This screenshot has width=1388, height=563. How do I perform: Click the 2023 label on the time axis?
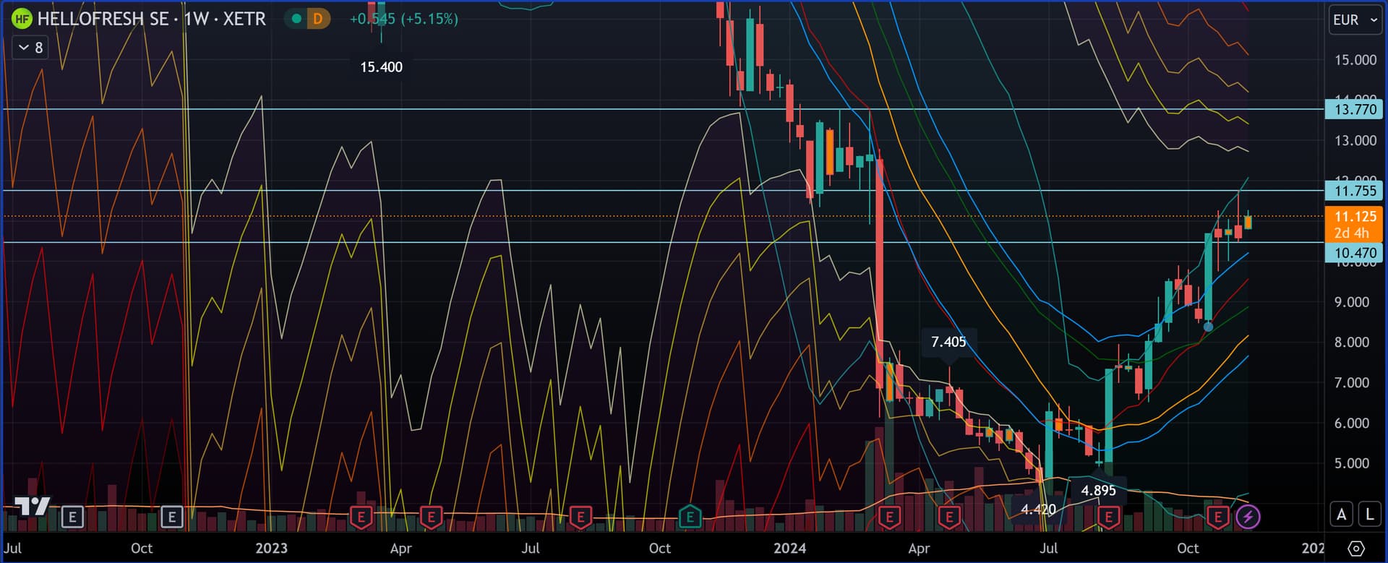271,548
